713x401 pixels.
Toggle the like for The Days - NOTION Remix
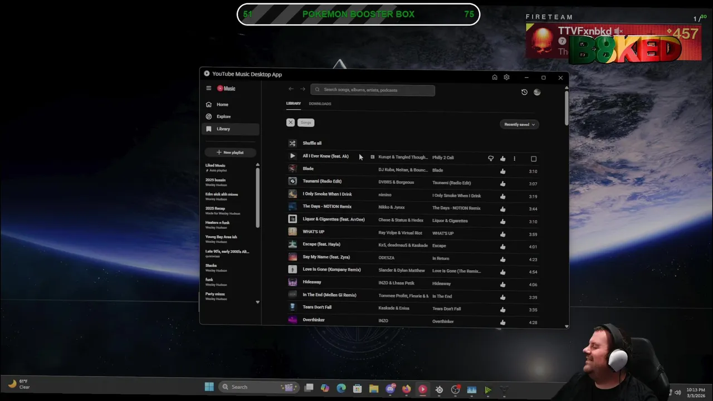(503, 209)
